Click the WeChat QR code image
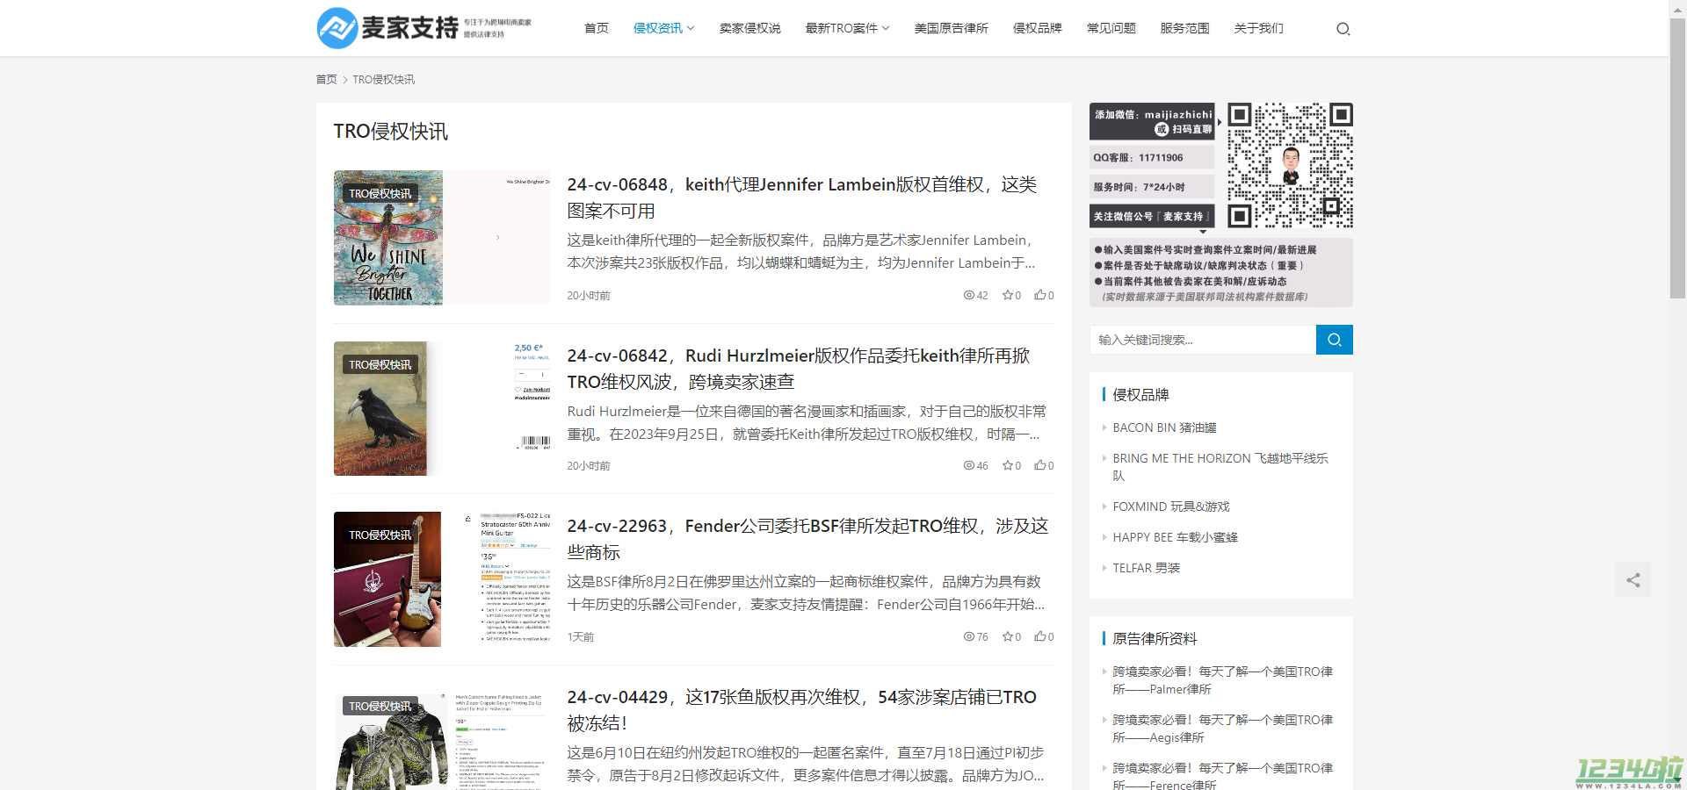The width and height of the screenshot is (1687, 790). click(1290, 165)
